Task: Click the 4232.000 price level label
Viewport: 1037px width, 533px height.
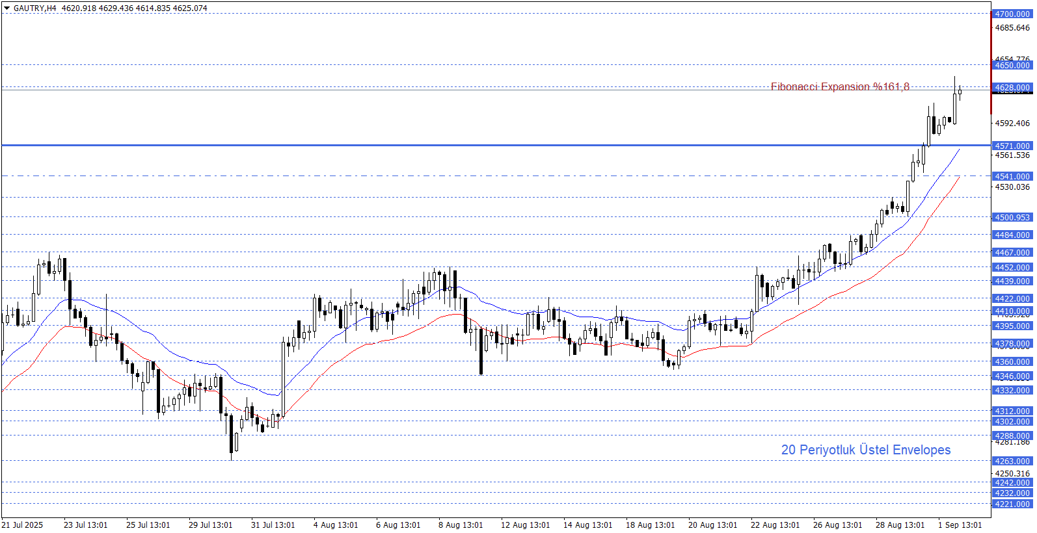Action: [1012, 493]
